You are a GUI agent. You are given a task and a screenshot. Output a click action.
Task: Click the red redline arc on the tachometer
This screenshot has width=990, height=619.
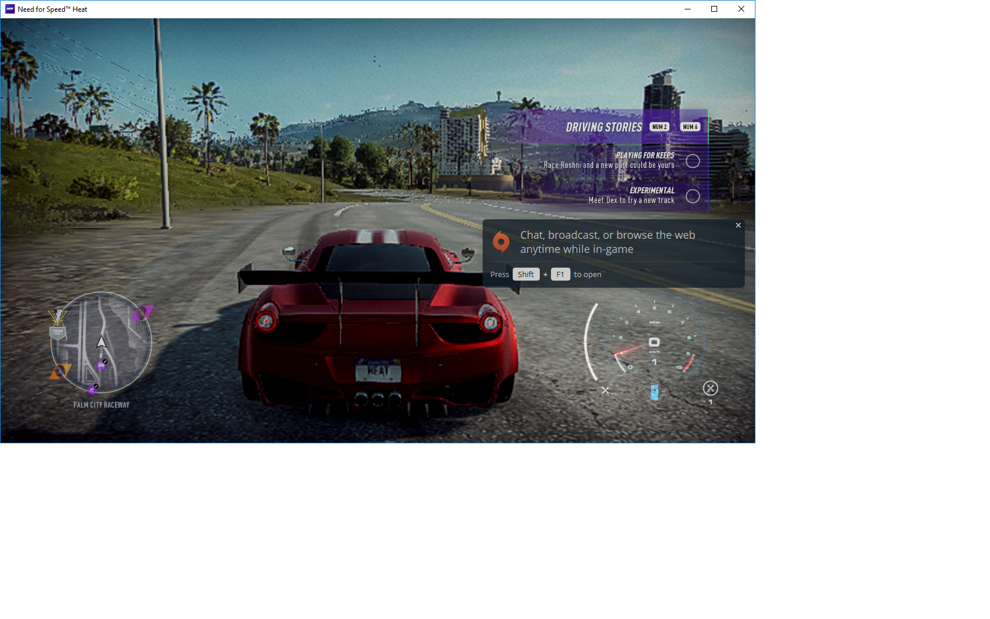click(689, 363)
